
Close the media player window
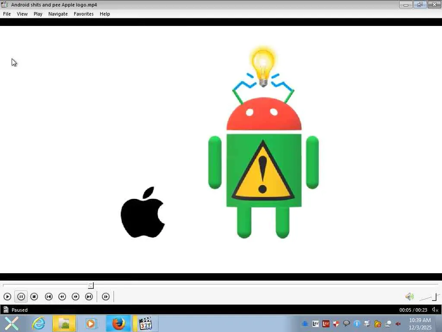tap(434, 4)
